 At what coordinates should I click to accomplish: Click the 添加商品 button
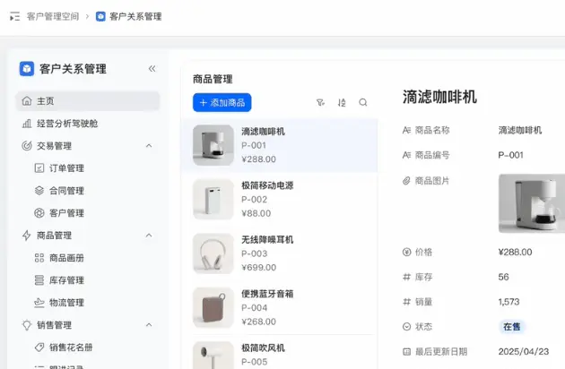click(222, 103)
